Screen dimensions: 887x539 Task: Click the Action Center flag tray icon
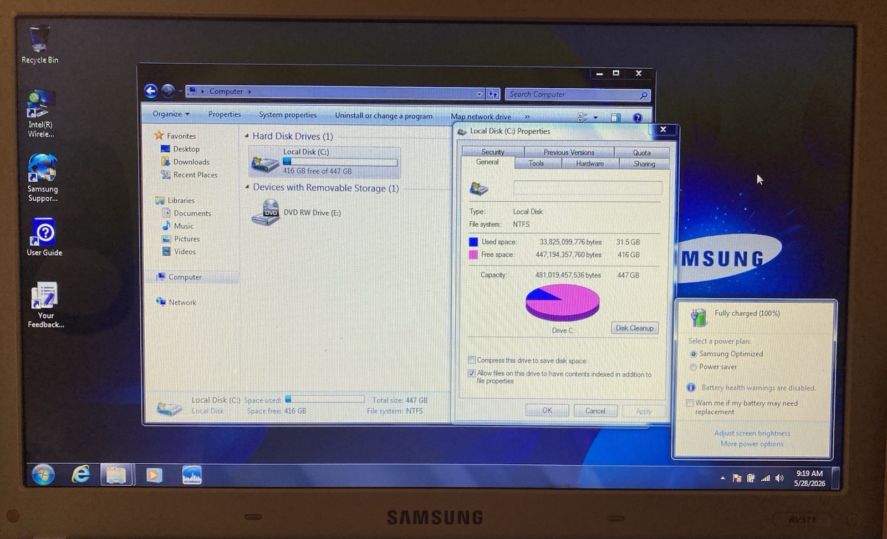point(737,478)
